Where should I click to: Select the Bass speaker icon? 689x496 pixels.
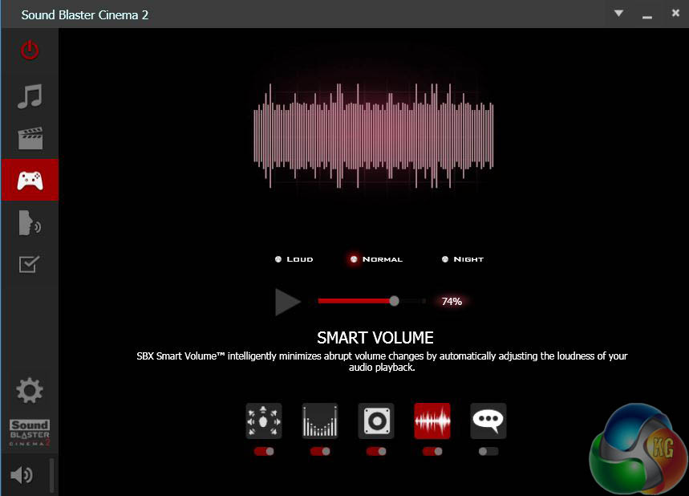(x=376, y=421)
